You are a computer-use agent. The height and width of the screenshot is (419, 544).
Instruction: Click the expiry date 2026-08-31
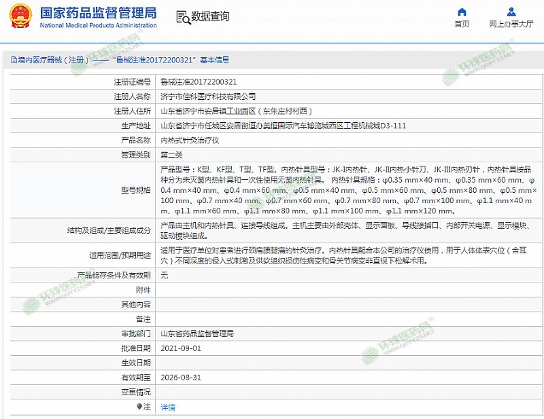(x=181, y=378)
